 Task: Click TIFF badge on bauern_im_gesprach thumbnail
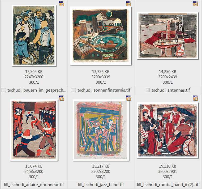62,3
